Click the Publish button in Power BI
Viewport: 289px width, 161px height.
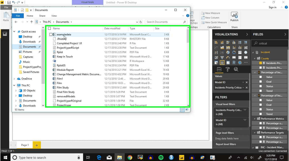point(234,17)
